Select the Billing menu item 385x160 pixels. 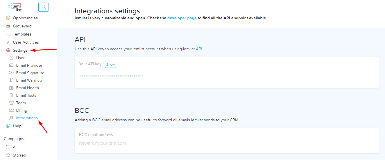[x=22, y=110]
